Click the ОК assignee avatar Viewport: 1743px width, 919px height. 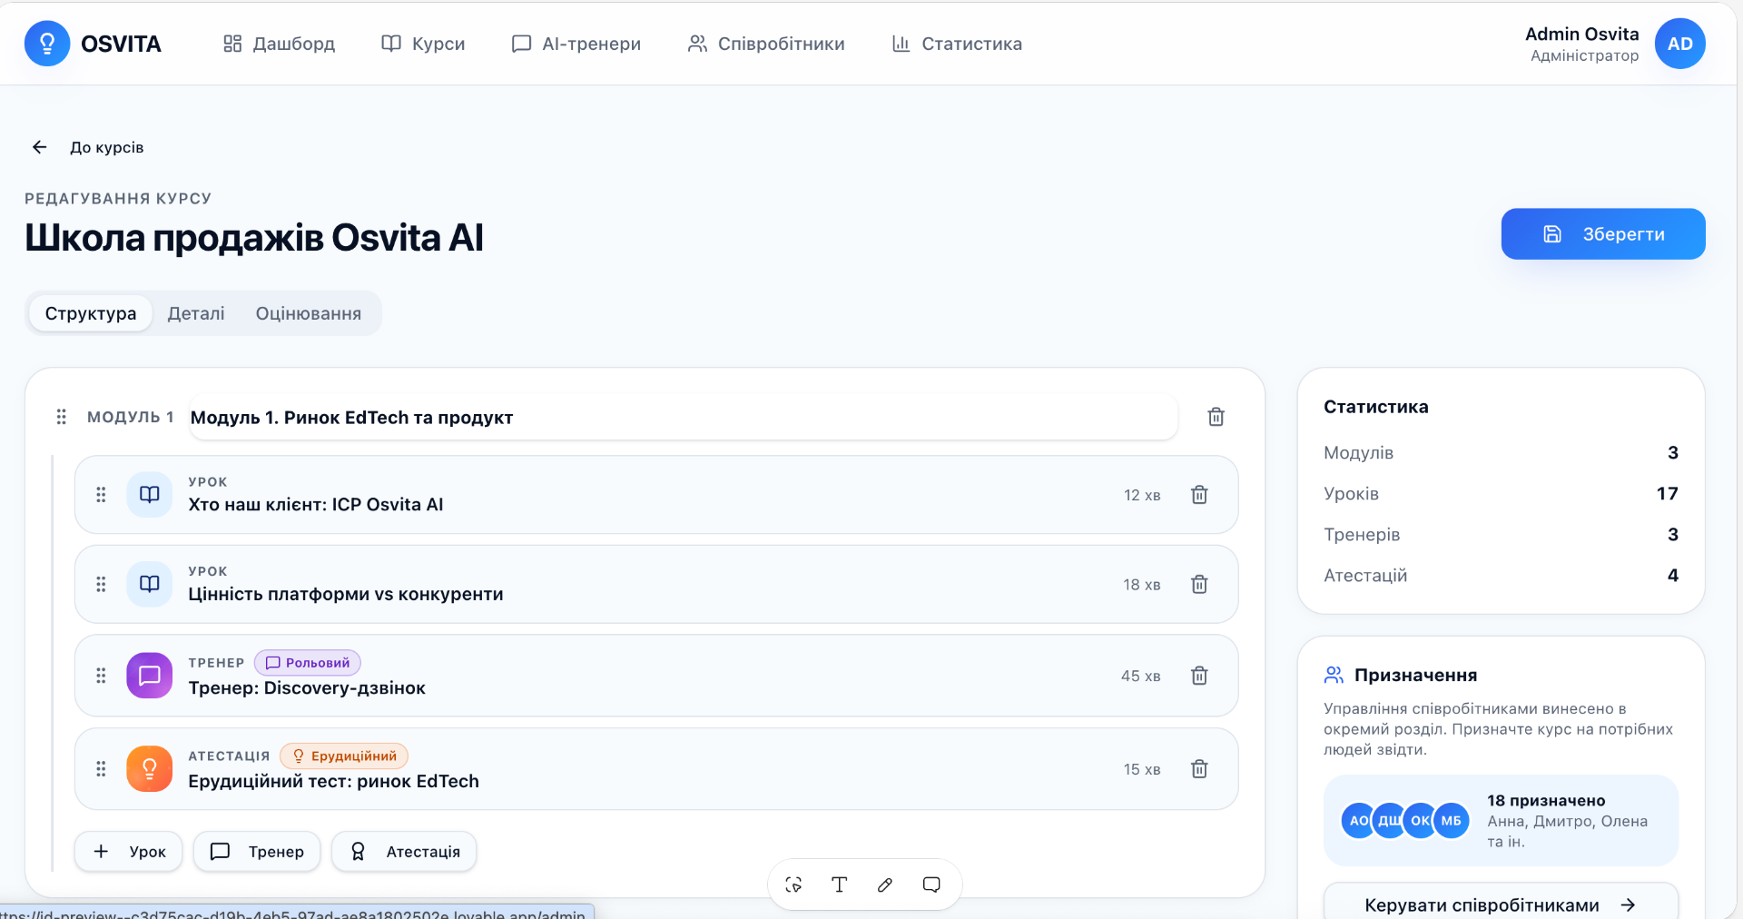coord(1420,821)
